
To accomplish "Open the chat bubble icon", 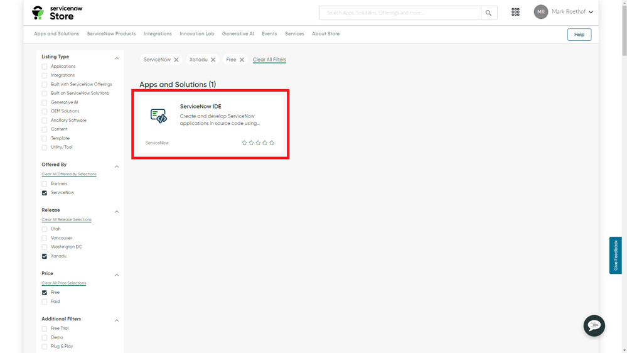I will (594, 326).
